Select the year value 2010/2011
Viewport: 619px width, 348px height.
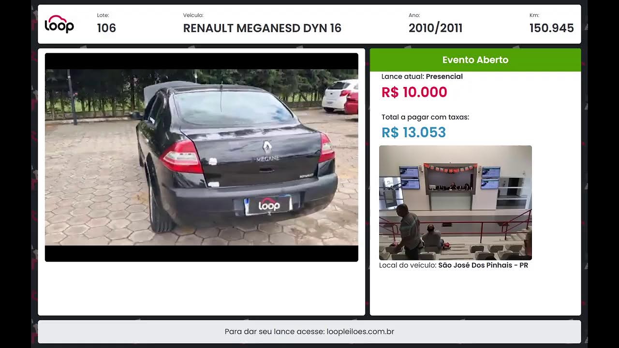tap(435, 28)
